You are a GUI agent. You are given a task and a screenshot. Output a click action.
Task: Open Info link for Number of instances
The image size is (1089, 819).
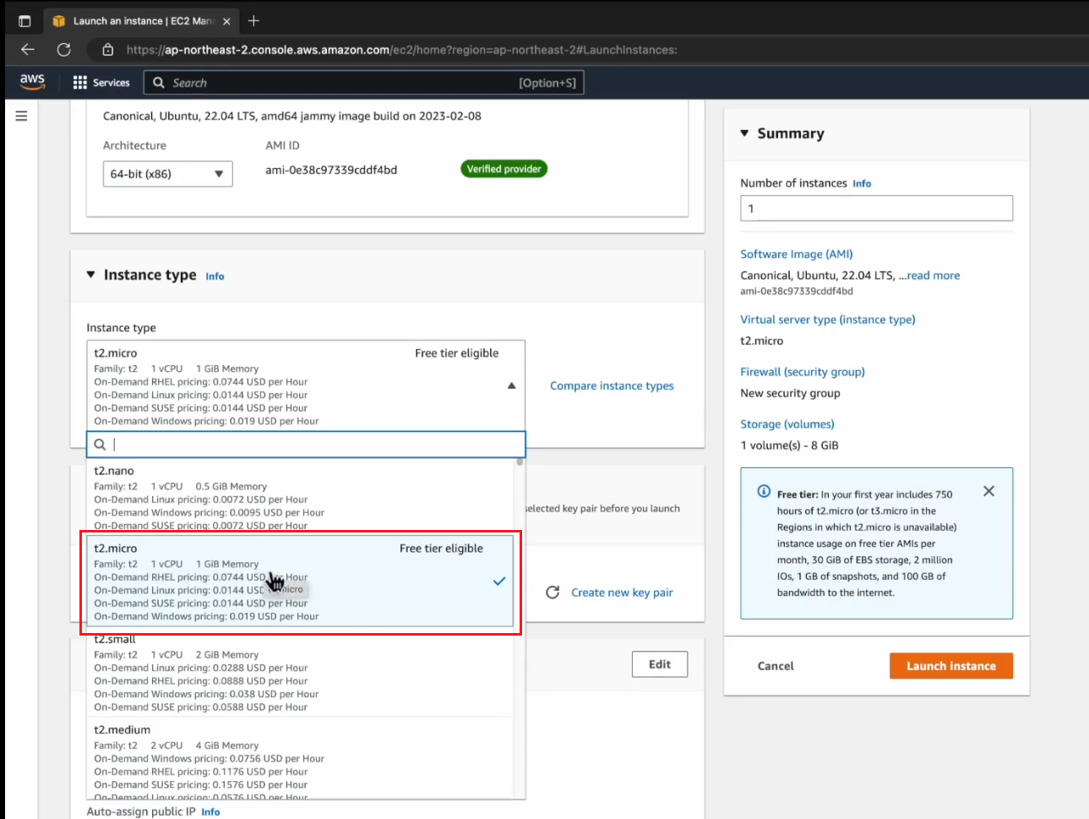(862, 183)
